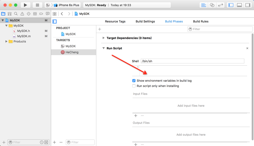Open the Project navigator

3,14
